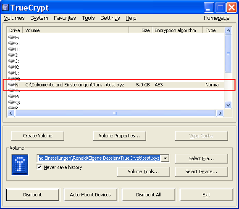Viewport: 239px width, 209px height.
Task: Open the Favorites menu
Action: coord(65,18)
